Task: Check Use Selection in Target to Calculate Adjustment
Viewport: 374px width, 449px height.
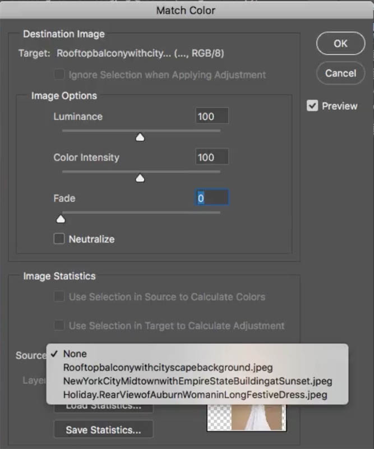Action: [59, 326]
